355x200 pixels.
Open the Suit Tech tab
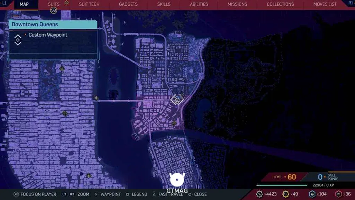pos(89,4)
